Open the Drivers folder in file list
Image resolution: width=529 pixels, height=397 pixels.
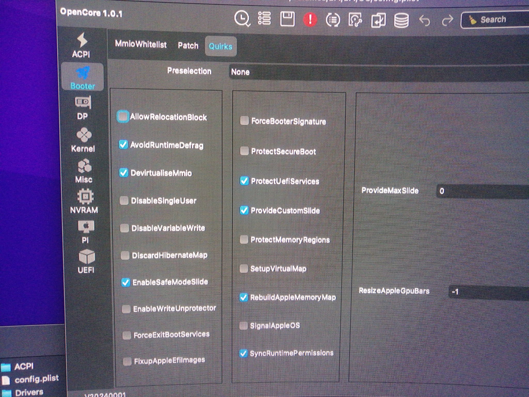click(x=29, y=392)
